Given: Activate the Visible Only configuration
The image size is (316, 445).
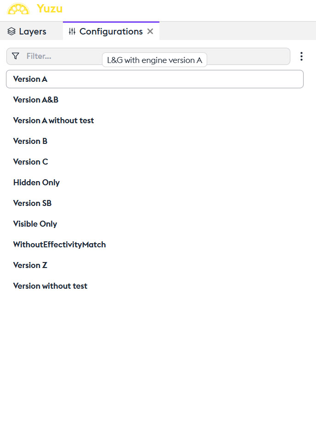Looking at the screenshot, I should click(x=35, y=224).
